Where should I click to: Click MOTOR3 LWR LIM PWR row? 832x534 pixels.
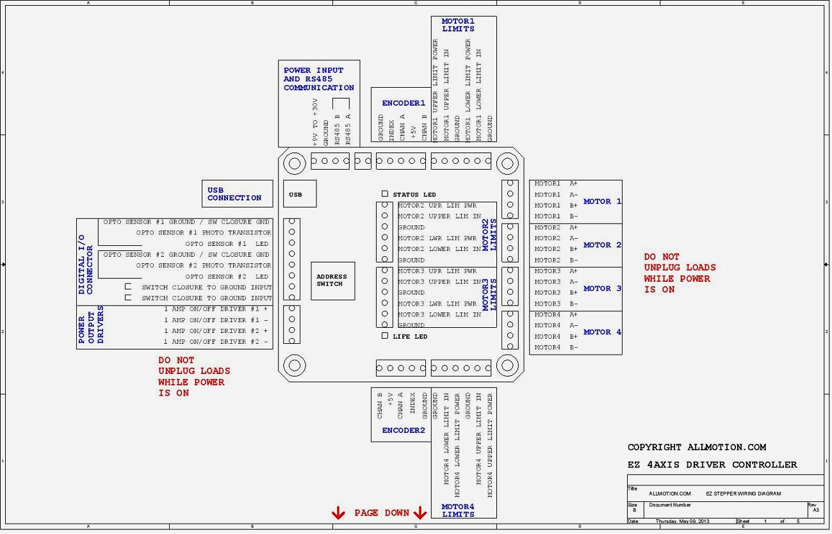tap(439, 303)
